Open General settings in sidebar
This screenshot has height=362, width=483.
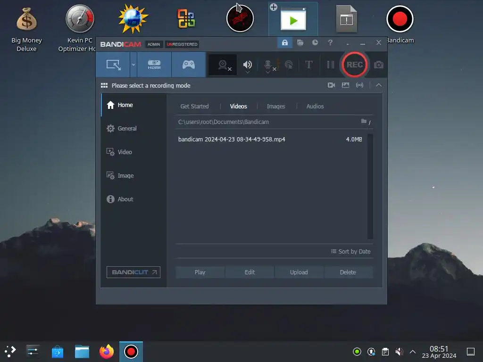tap(133, 128)
